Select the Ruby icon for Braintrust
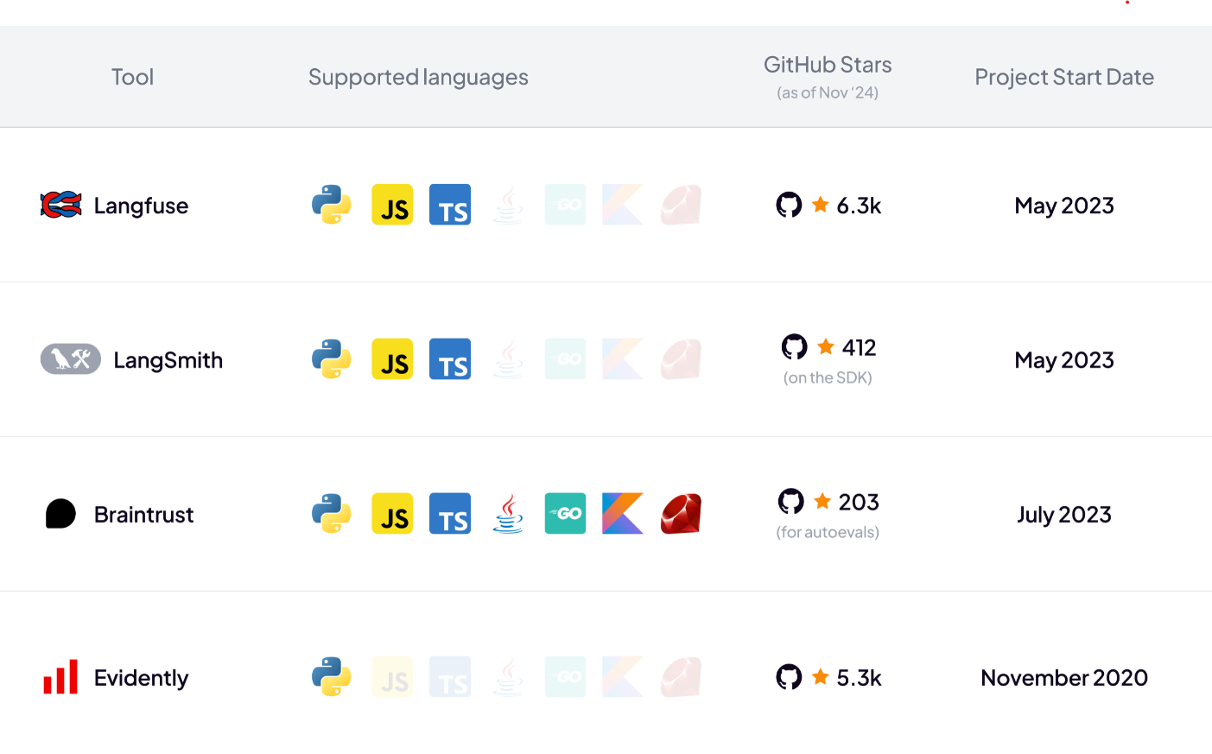 point(680,513)
